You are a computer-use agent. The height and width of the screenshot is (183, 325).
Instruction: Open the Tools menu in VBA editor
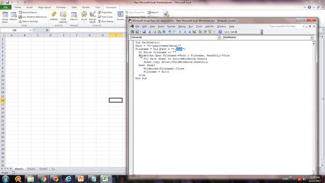pyautogui.click(x=199, y=26)
